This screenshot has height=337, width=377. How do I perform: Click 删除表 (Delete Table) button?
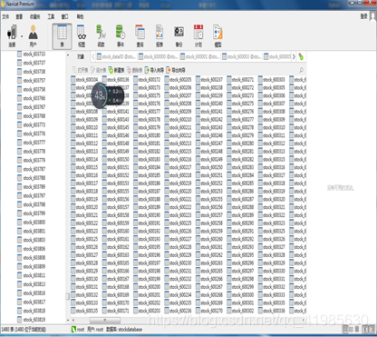point(134,70)
